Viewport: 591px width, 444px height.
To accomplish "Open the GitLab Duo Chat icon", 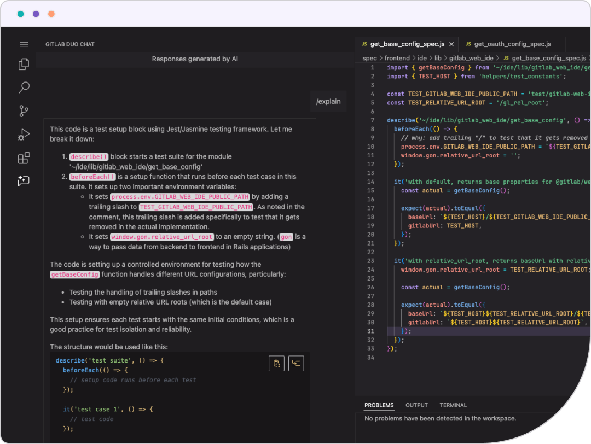I will (x=24, y=181).
